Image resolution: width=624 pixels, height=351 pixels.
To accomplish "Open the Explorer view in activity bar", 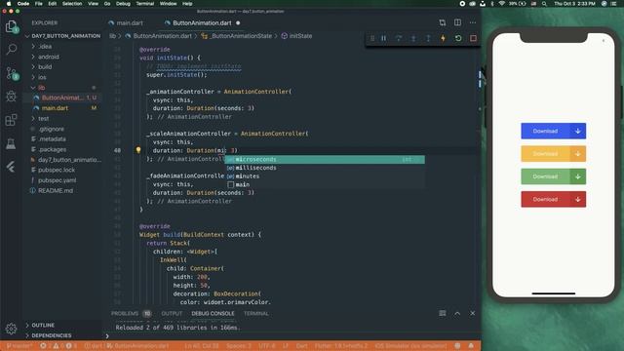I will click(x=11, y=26).
